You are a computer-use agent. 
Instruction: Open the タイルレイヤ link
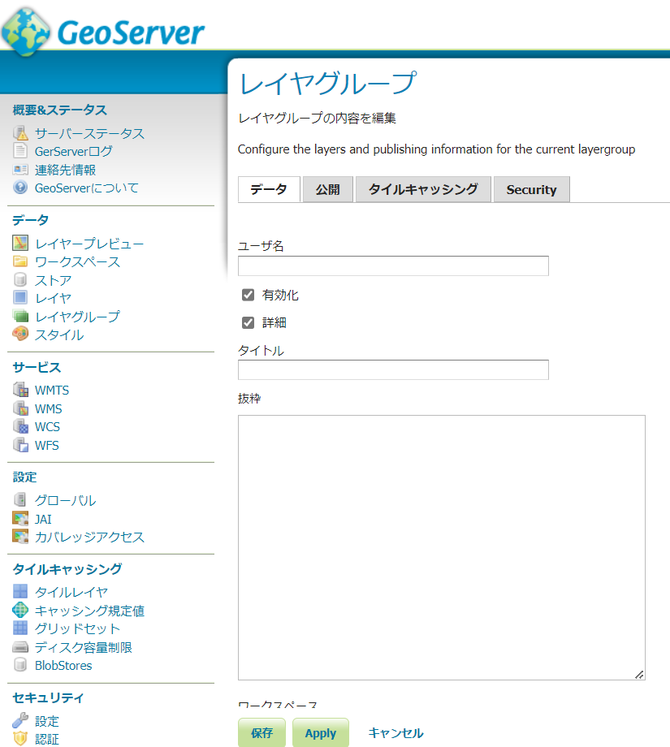71,592
